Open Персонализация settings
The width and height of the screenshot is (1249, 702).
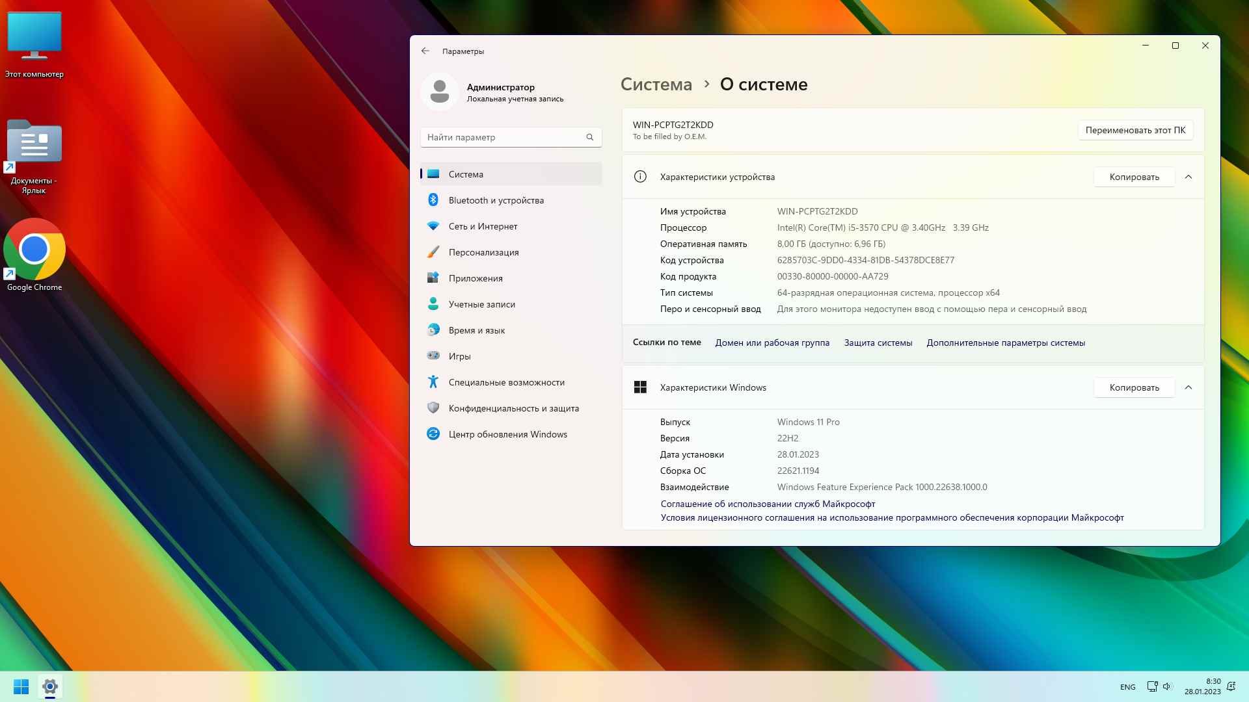(483, 252)
